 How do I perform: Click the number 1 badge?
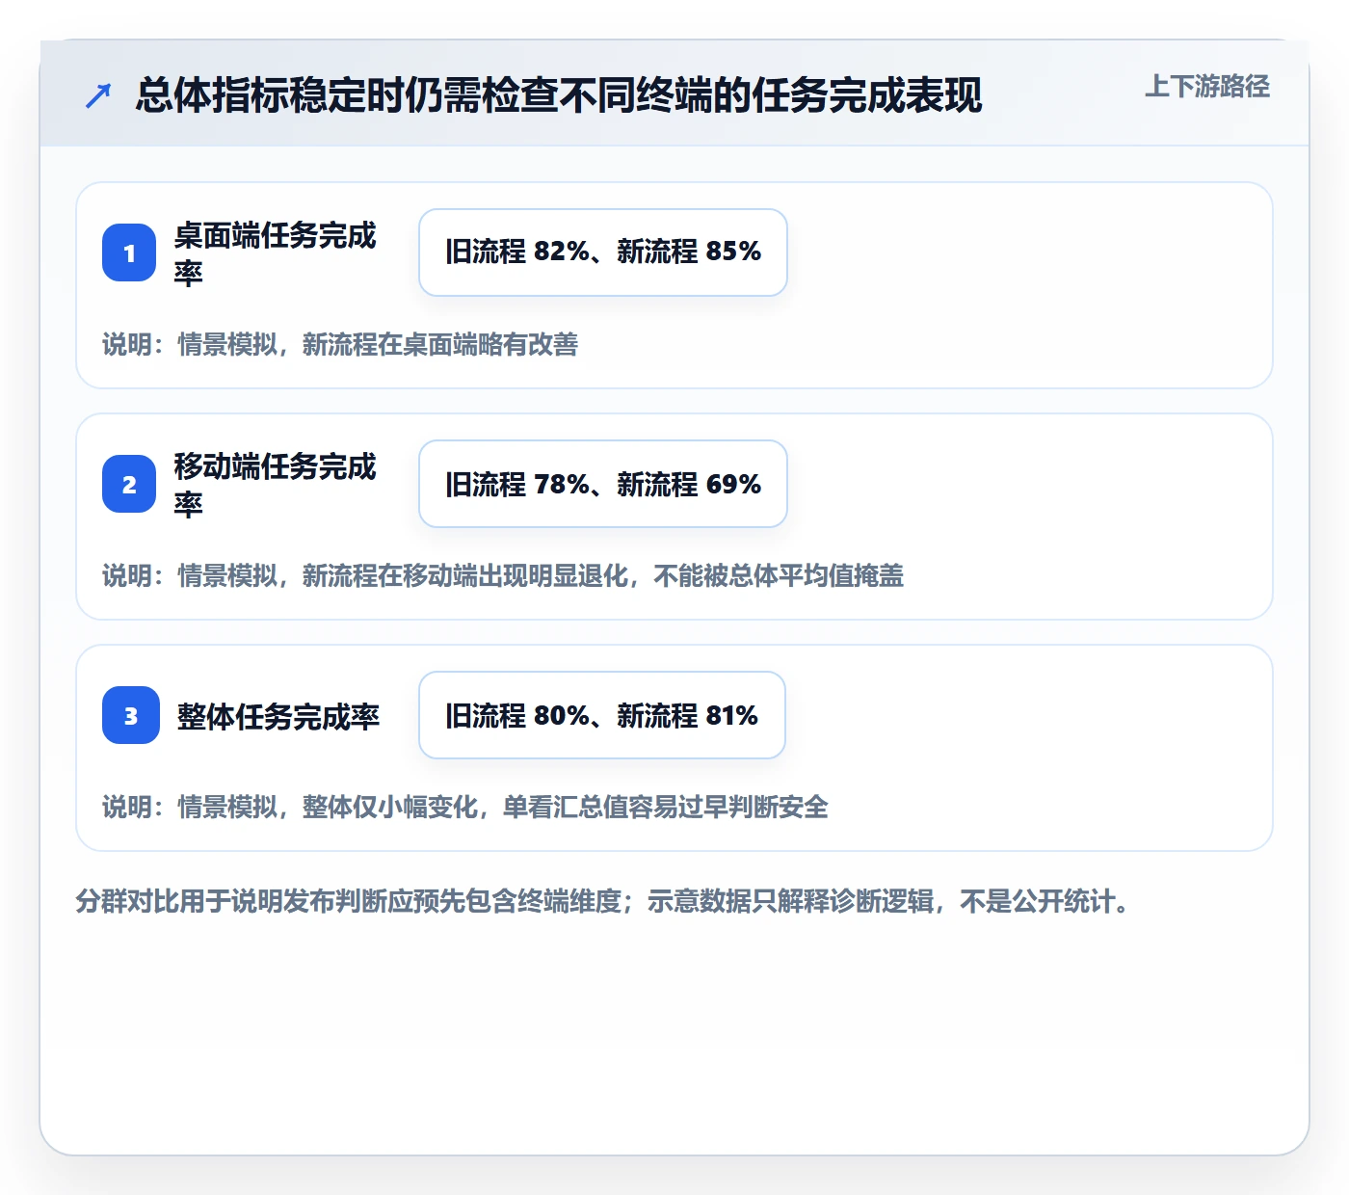coord(129,252)
